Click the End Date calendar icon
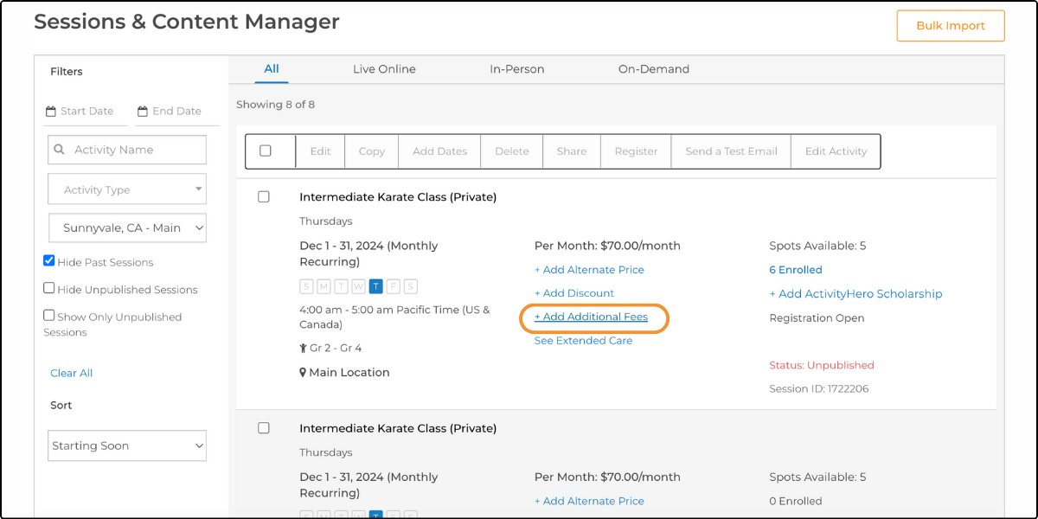1038x519 pixels. coord(144,111)
